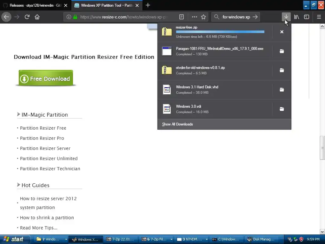Screen dimensions: 325x244
Task: Click the resizer-free.zip download progress bar
Action: point(220,32)
